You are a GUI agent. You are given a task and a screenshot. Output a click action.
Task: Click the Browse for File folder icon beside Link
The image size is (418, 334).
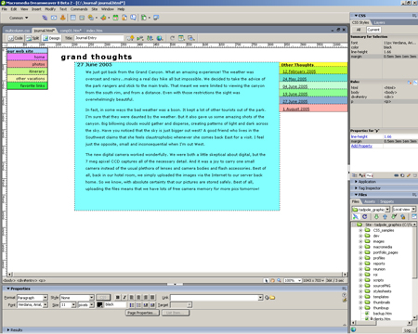[x=272, y=298]
